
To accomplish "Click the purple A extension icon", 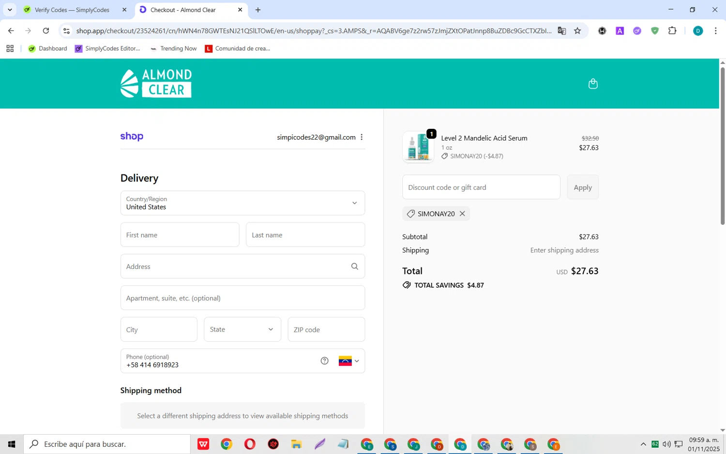I will (620, 31).
